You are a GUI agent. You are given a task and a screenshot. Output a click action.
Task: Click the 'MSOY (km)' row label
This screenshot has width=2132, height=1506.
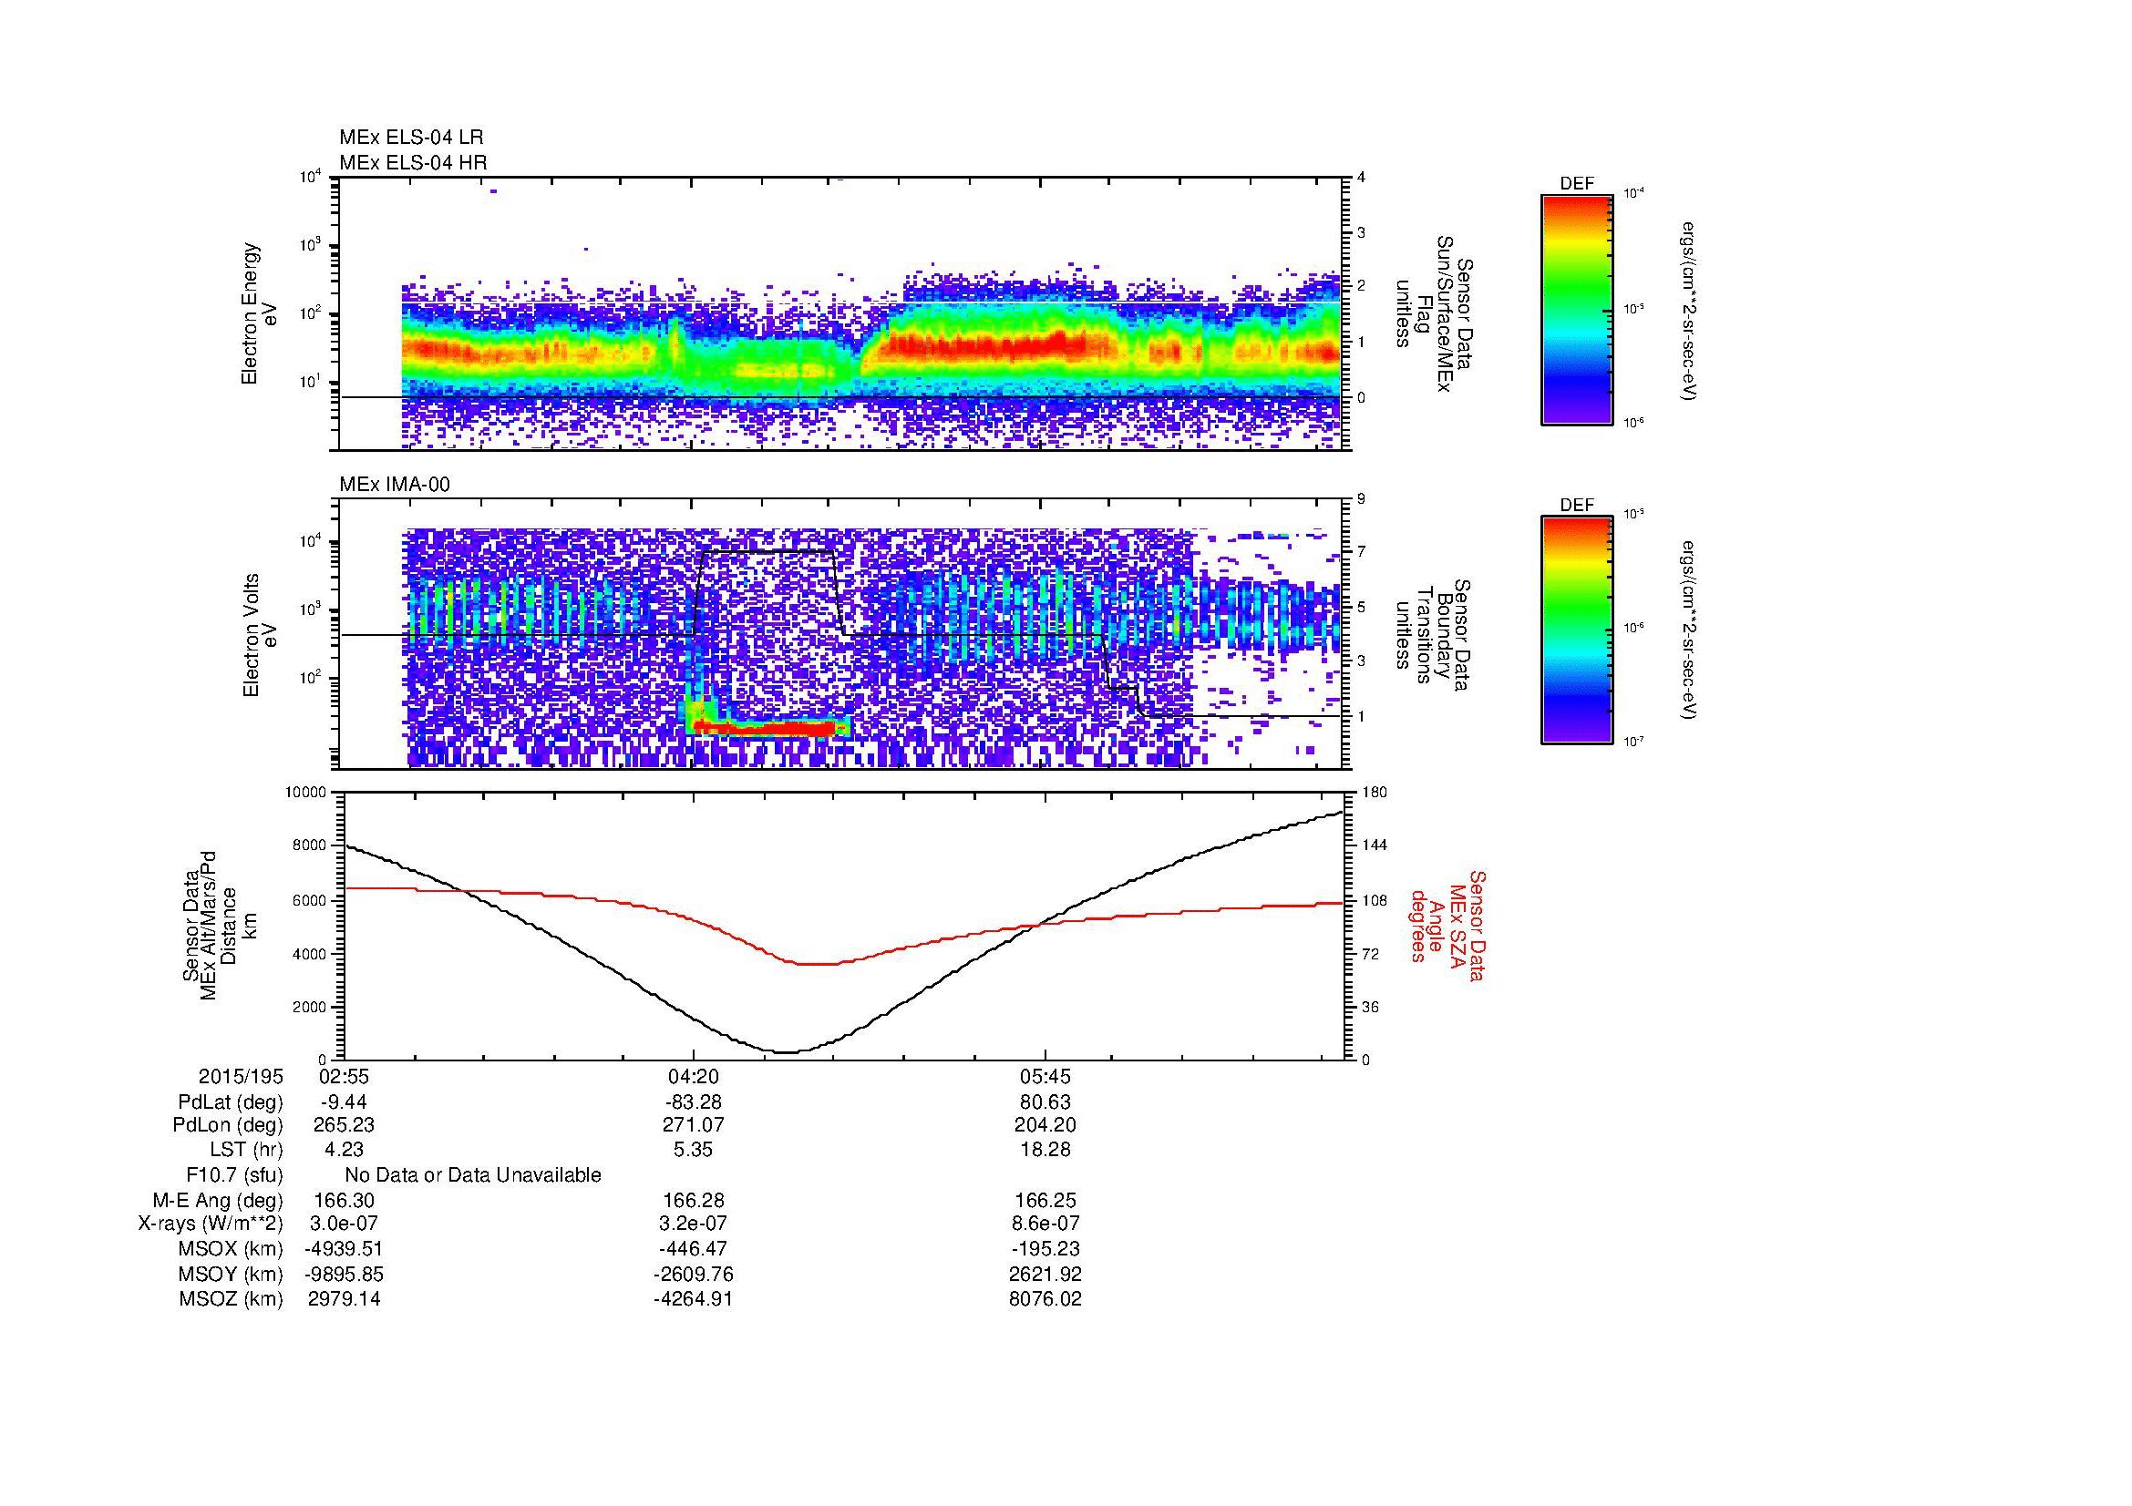[x=232, y=1275]
